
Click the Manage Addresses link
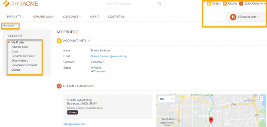click(x=75, y=124)
